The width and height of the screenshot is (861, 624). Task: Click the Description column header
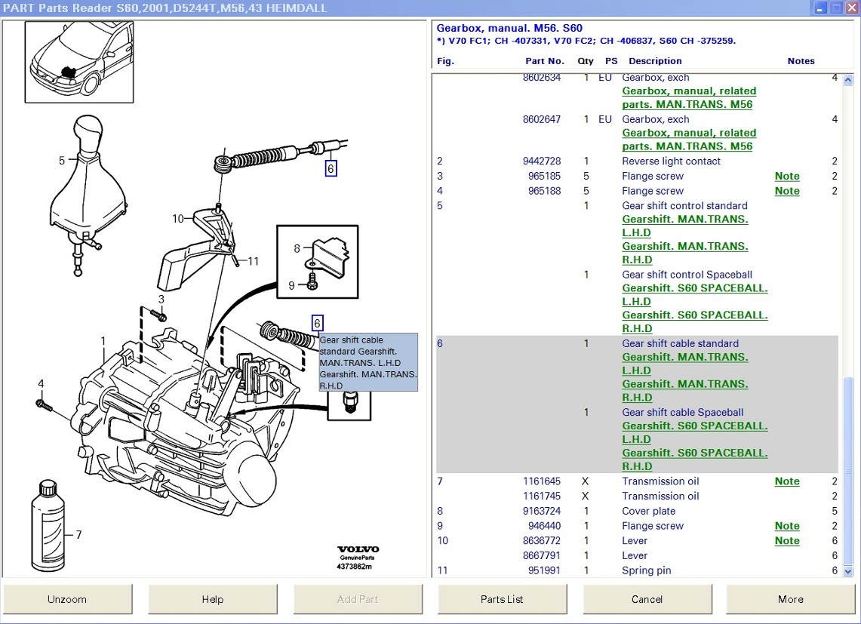[655, 61]
